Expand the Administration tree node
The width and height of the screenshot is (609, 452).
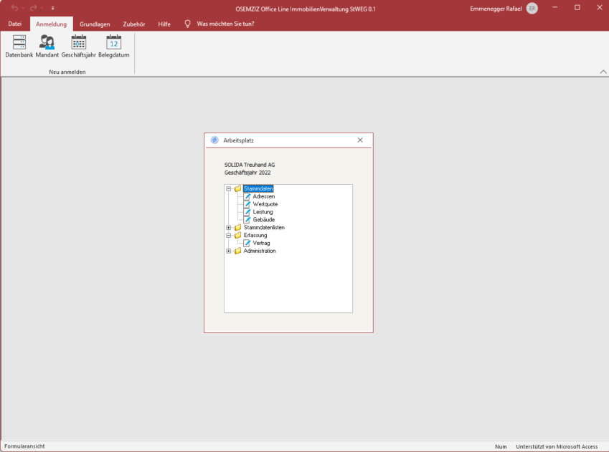[228, 251]
